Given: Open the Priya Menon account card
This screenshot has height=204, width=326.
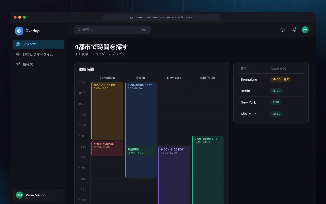Looking at the screenshot, I should click(x=38, y=195).
